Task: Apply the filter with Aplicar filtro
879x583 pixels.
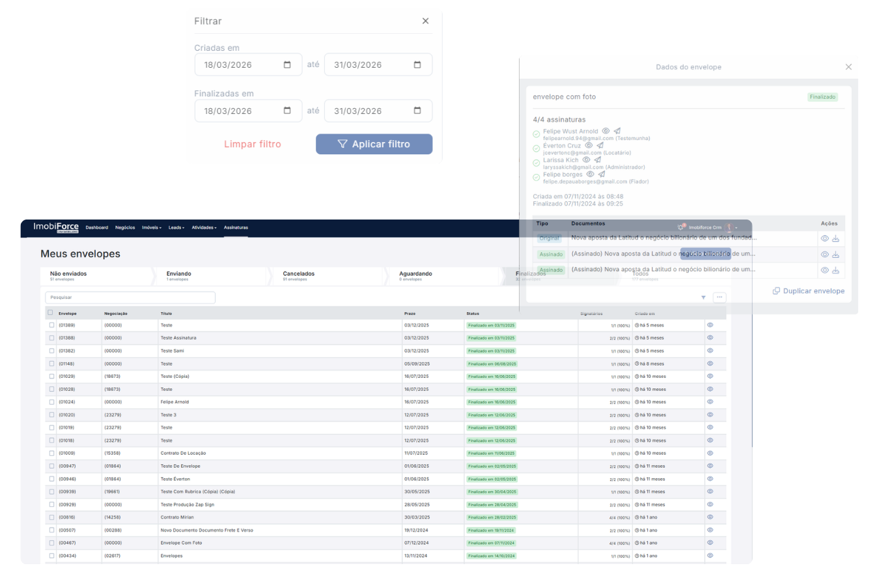Action: (x=374, y=144)
